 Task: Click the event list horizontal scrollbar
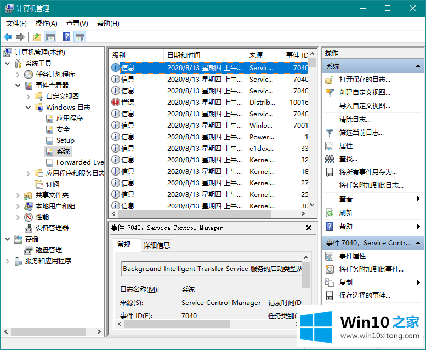195,214
